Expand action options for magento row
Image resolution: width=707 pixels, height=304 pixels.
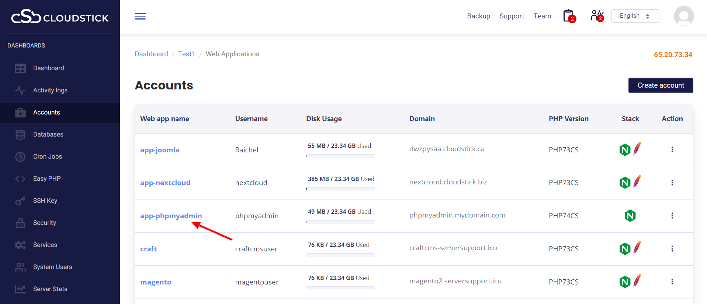672,282
